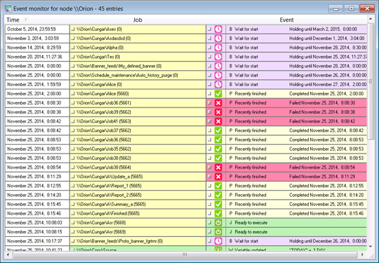This screenshot has width=379, height=263.
Task: Click the vertical scrollbar down arrow
Action: click(371, 246)
